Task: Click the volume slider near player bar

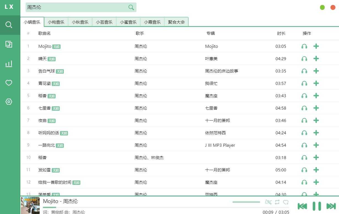Action: pyautogui.click(x=246, y=202)
